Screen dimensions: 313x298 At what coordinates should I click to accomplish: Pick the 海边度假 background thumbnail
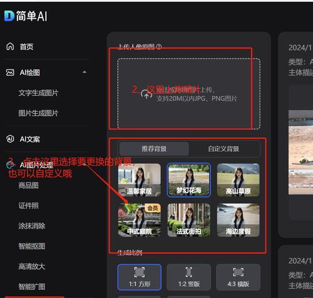(238, 220)
